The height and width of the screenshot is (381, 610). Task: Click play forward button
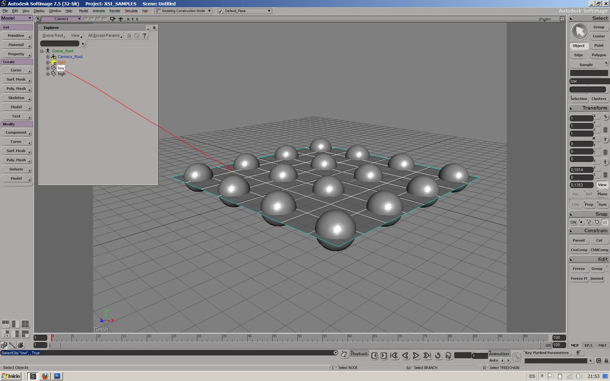point(416,356)
